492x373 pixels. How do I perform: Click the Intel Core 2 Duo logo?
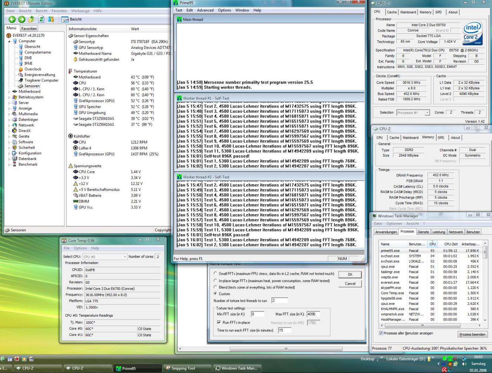pyautogui.click(x=472, y=34)
